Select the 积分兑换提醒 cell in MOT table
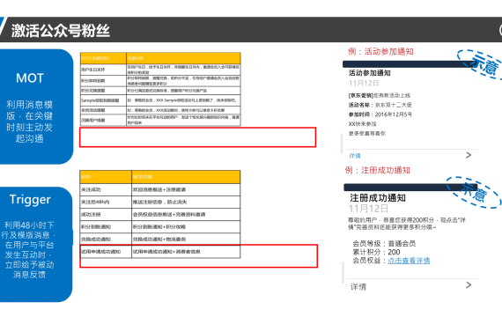Screen dimensions: 502x317 (103, 91)
